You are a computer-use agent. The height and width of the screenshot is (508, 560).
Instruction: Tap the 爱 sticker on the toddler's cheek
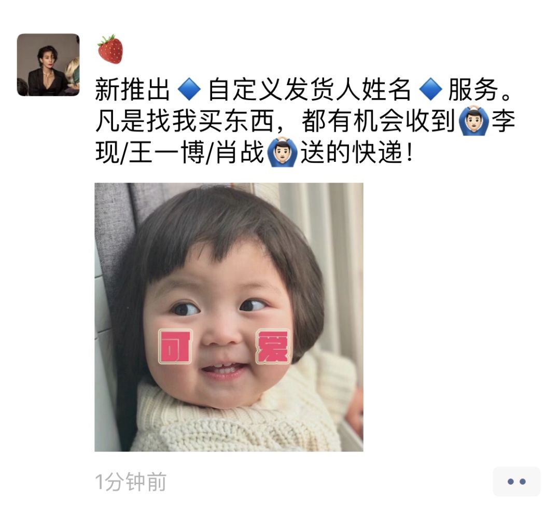(273, 347)
